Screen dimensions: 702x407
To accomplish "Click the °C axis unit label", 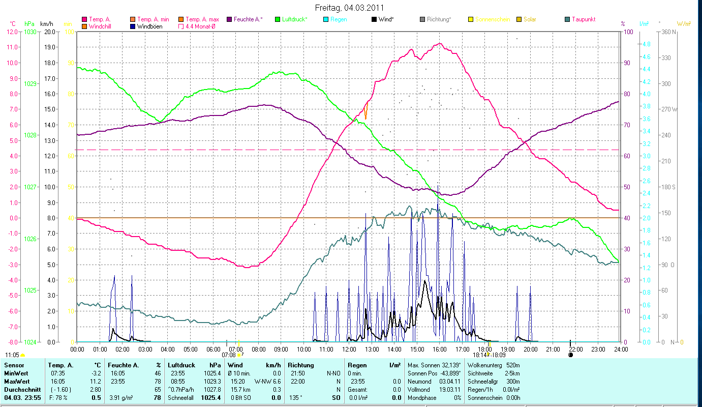I will coord(14,24).
